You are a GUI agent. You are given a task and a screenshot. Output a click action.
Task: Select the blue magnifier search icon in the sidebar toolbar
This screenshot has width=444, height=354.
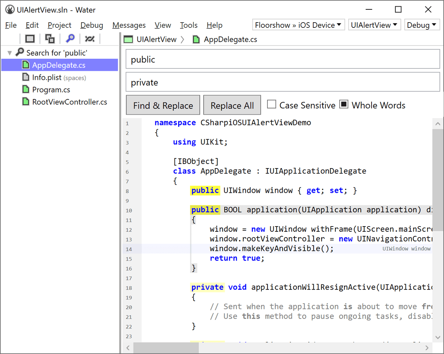(x=70, y=38)
